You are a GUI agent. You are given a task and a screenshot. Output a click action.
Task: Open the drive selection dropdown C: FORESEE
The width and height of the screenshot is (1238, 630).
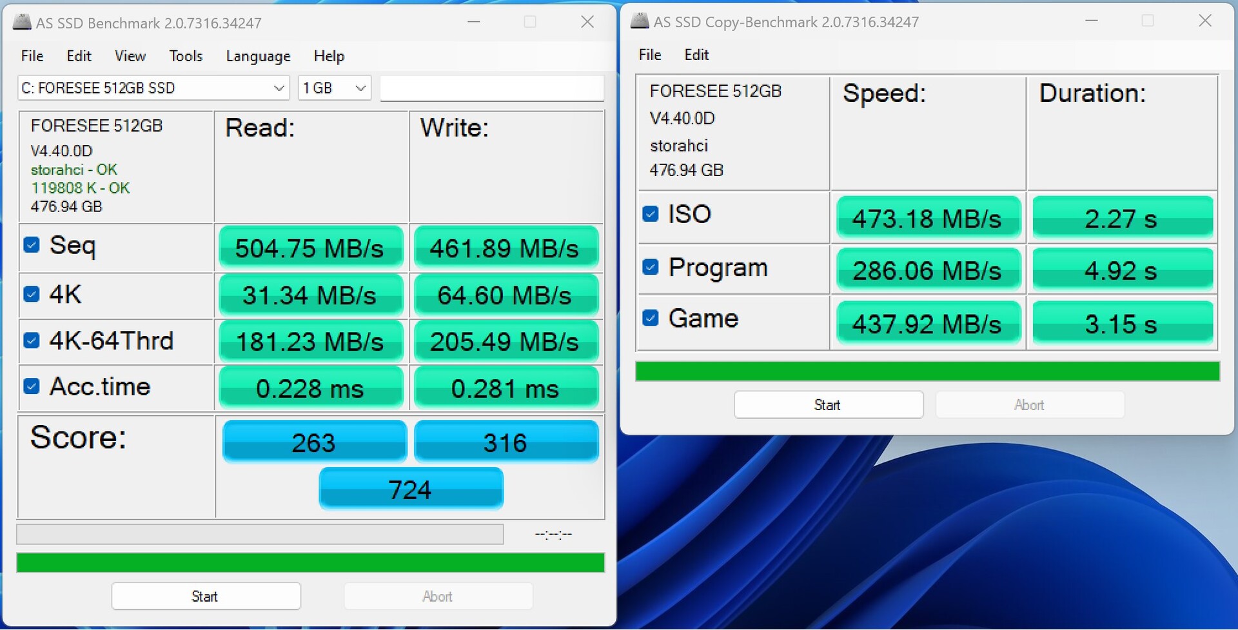(153, 88)
